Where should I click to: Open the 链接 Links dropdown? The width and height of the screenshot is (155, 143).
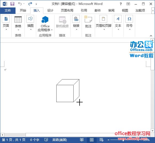76,23
